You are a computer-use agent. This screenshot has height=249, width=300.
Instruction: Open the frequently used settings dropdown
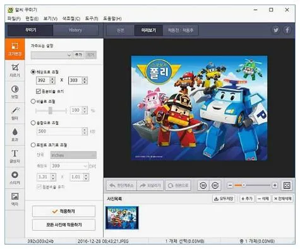tap(51, 55)
